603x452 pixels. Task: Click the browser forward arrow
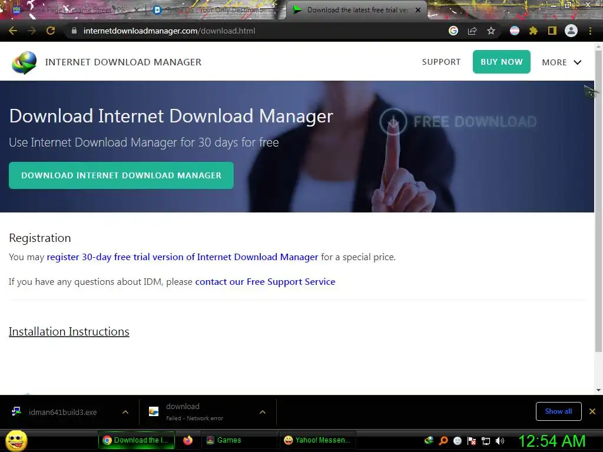tap(32, 31)
